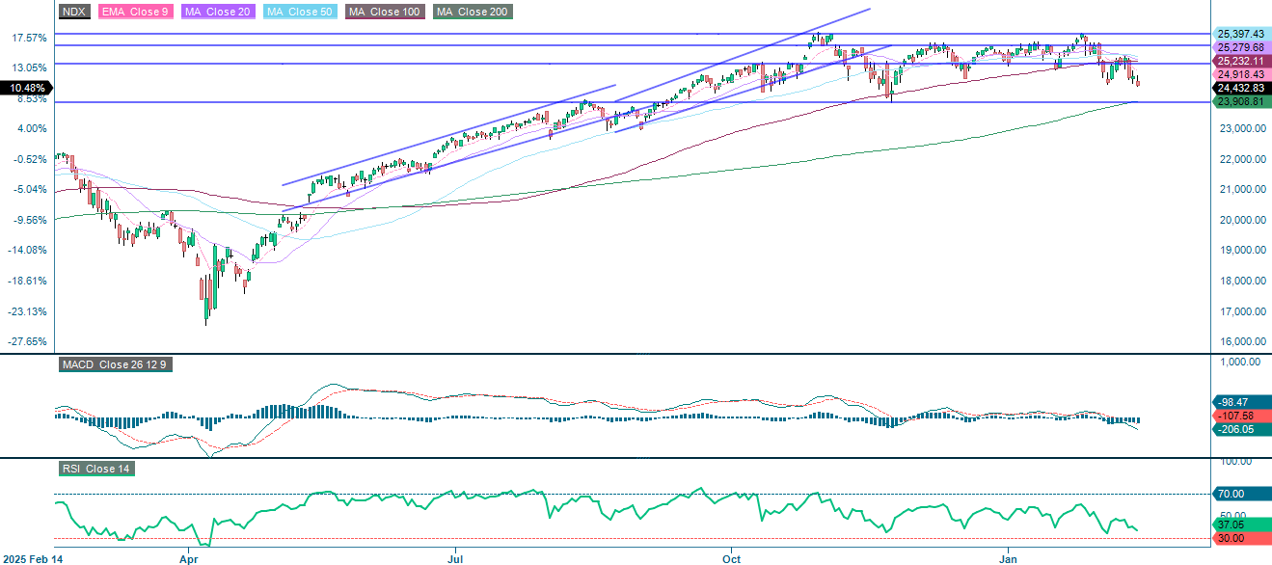Click the 13.05% percent axis label

click(x=29, y=68)
